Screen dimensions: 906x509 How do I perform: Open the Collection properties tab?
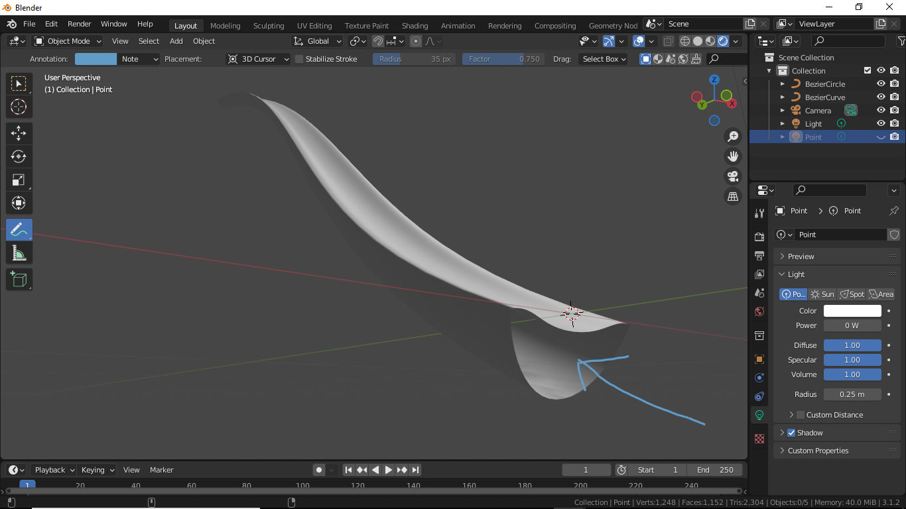pos(759,335)
